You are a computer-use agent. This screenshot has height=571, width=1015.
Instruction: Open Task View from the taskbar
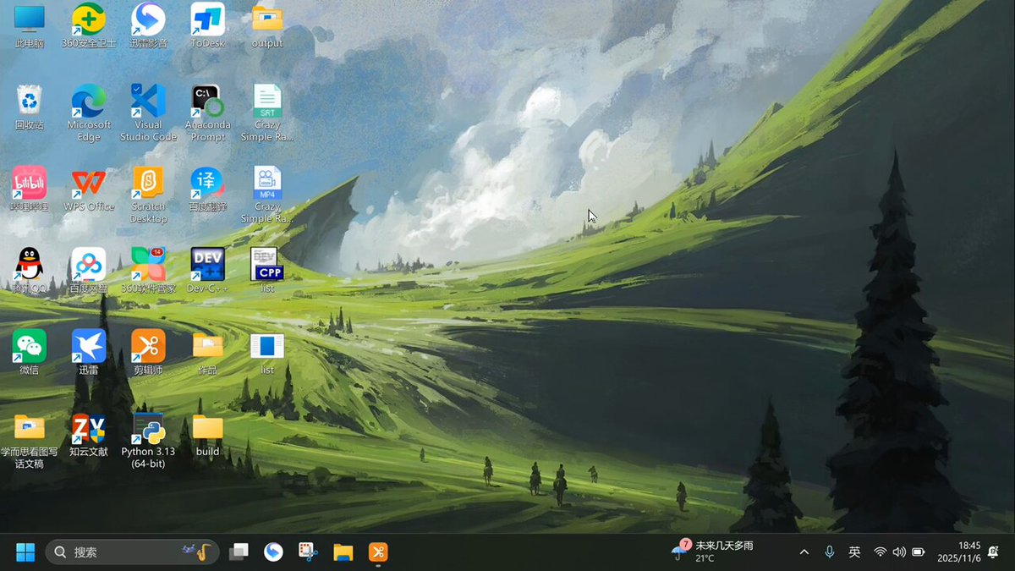tap(239, 552)
